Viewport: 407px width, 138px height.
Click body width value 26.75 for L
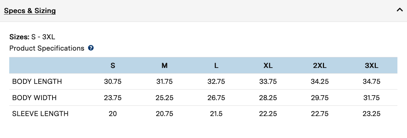pyautogui.click(x=216, y=98)
